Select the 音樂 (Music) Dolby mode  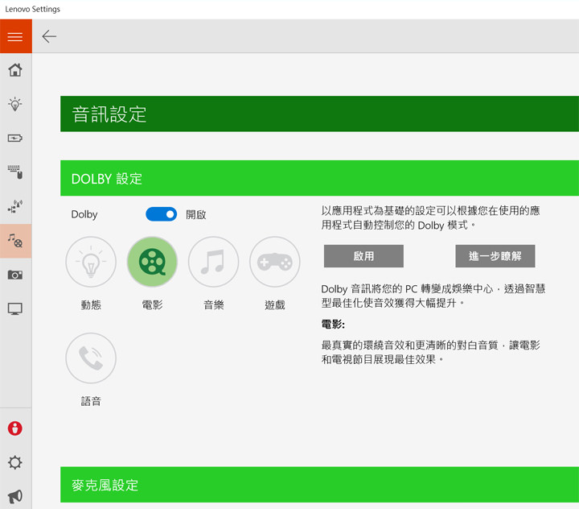pos(213,262)
